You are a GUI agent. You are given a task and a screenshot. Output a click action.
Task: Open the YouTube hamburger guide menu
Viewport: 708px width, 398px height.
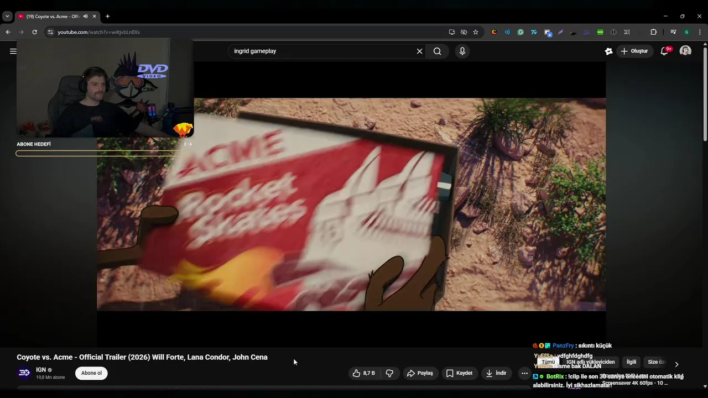pyautogui.click(x=13, y=51)
